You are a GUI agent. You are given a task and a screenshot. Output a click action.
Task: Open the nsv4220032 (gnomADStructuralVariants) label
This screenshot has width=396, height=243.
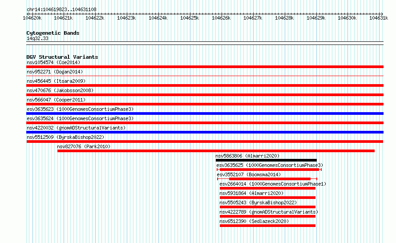pyautogui.click(x=76, y=128)
